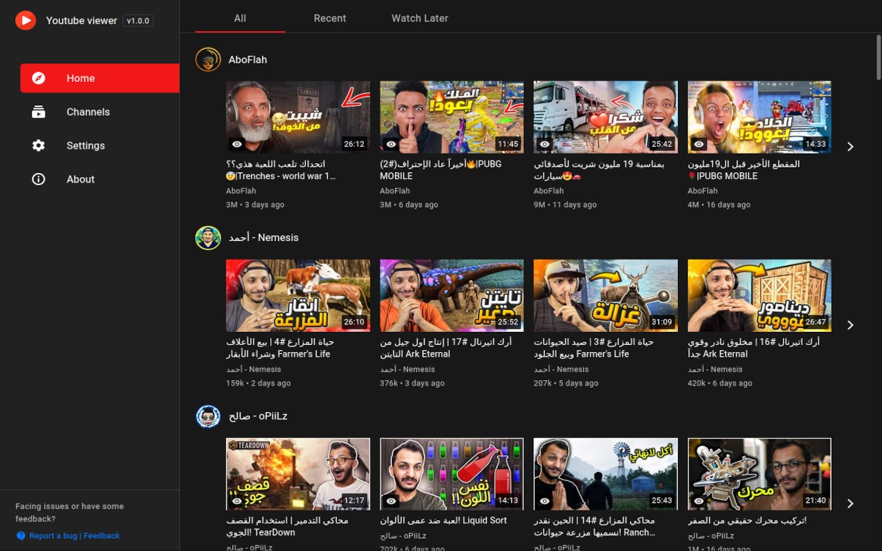This screenshot has width=882, height=551.
Task: Click the '207k • 5 days ago' text
Action: (566, 383)
